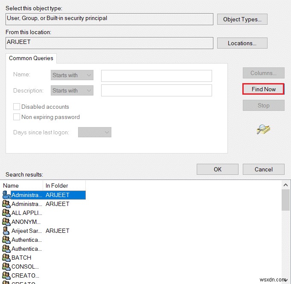Open Days since last logon dropdown
This screenshot has height=284, width=291.
(x=95, y=132)
